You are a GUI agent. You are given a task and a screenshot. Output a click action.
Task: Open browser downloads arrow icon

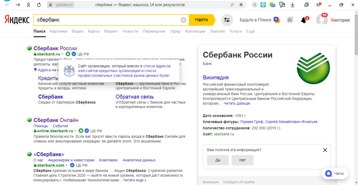coord(292,5)
